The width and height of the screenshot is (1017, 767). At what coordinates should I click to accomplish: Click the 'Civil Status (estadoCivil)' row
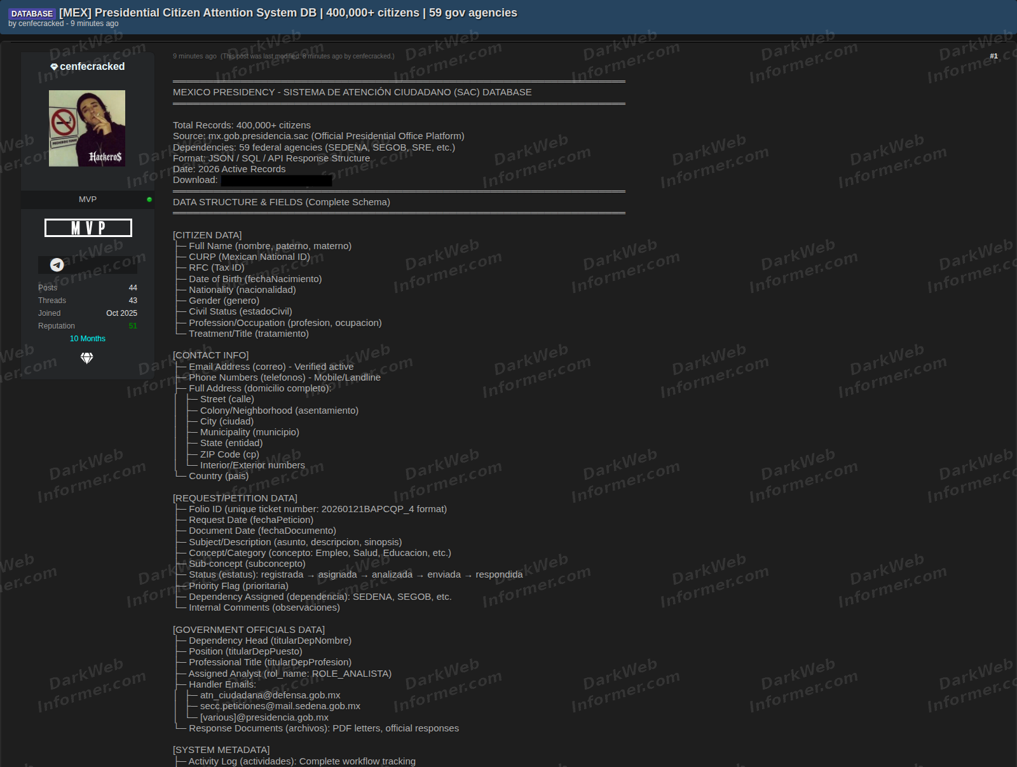[x=240, y=311]
